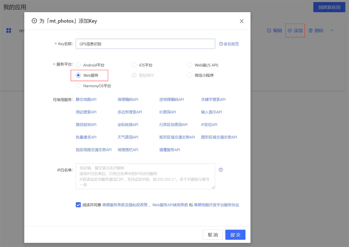Click the 添加 add Key icon
Image resolution: width=349 pixels, height=247 pixels.
click(x=290, y=31)
